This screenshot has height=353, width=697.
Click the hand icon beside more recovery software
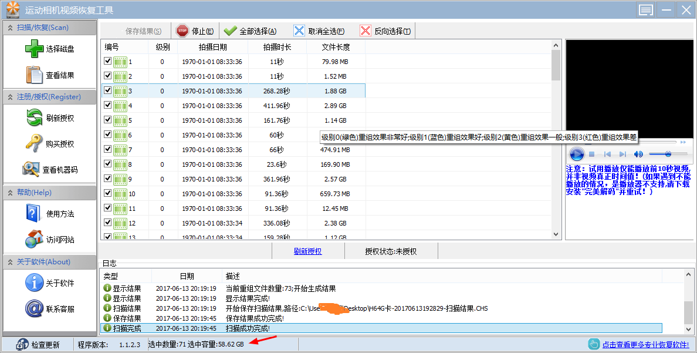click(x=594, y=344)
